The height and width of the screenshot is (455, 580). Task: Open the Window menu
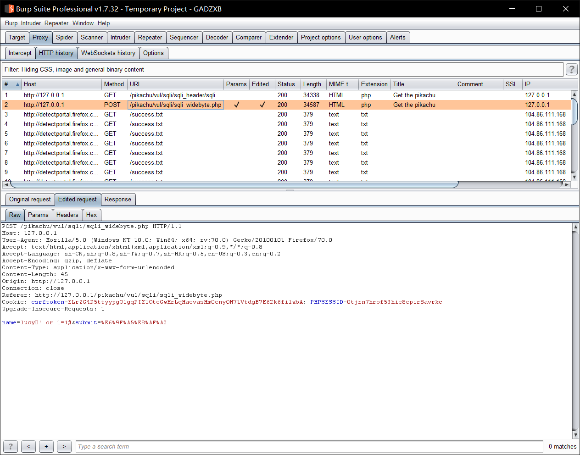83,23
